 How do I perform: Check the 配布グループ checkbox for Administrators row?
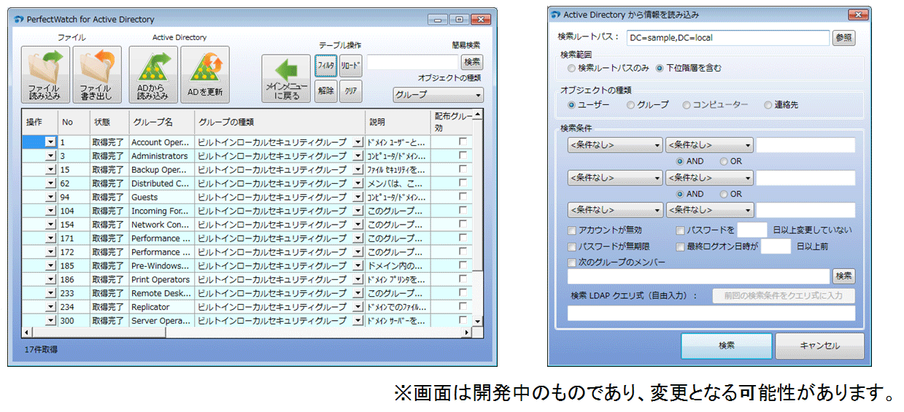click(463, 156)
